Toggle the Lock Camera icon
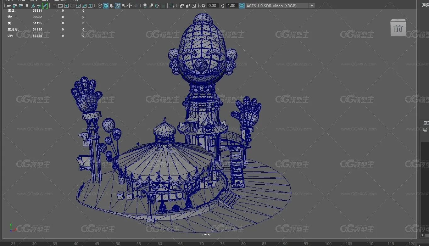 click(14, 6)
